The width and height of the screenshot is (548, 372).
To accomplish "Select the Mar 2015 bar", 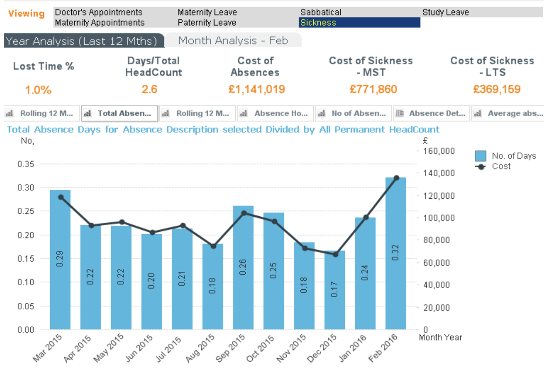I will point(60,260).
